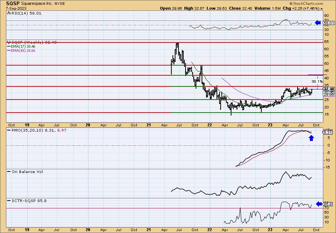Open the StockCharts.com attribution link
Image resolution: width=336 pixels, height=233 pixels.
click(306, 4)
